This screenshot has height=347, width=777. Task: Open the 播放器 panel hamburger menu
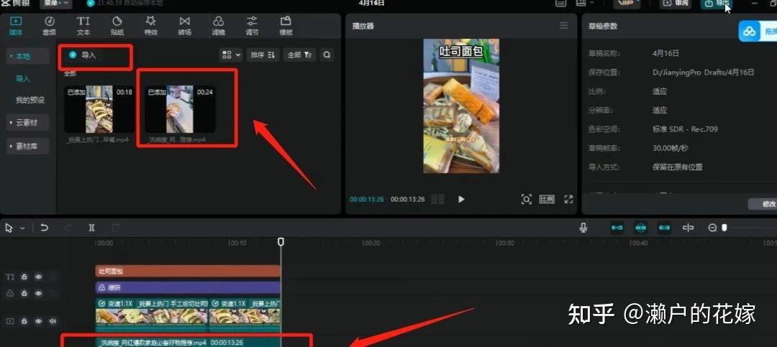tap(564, 25)
